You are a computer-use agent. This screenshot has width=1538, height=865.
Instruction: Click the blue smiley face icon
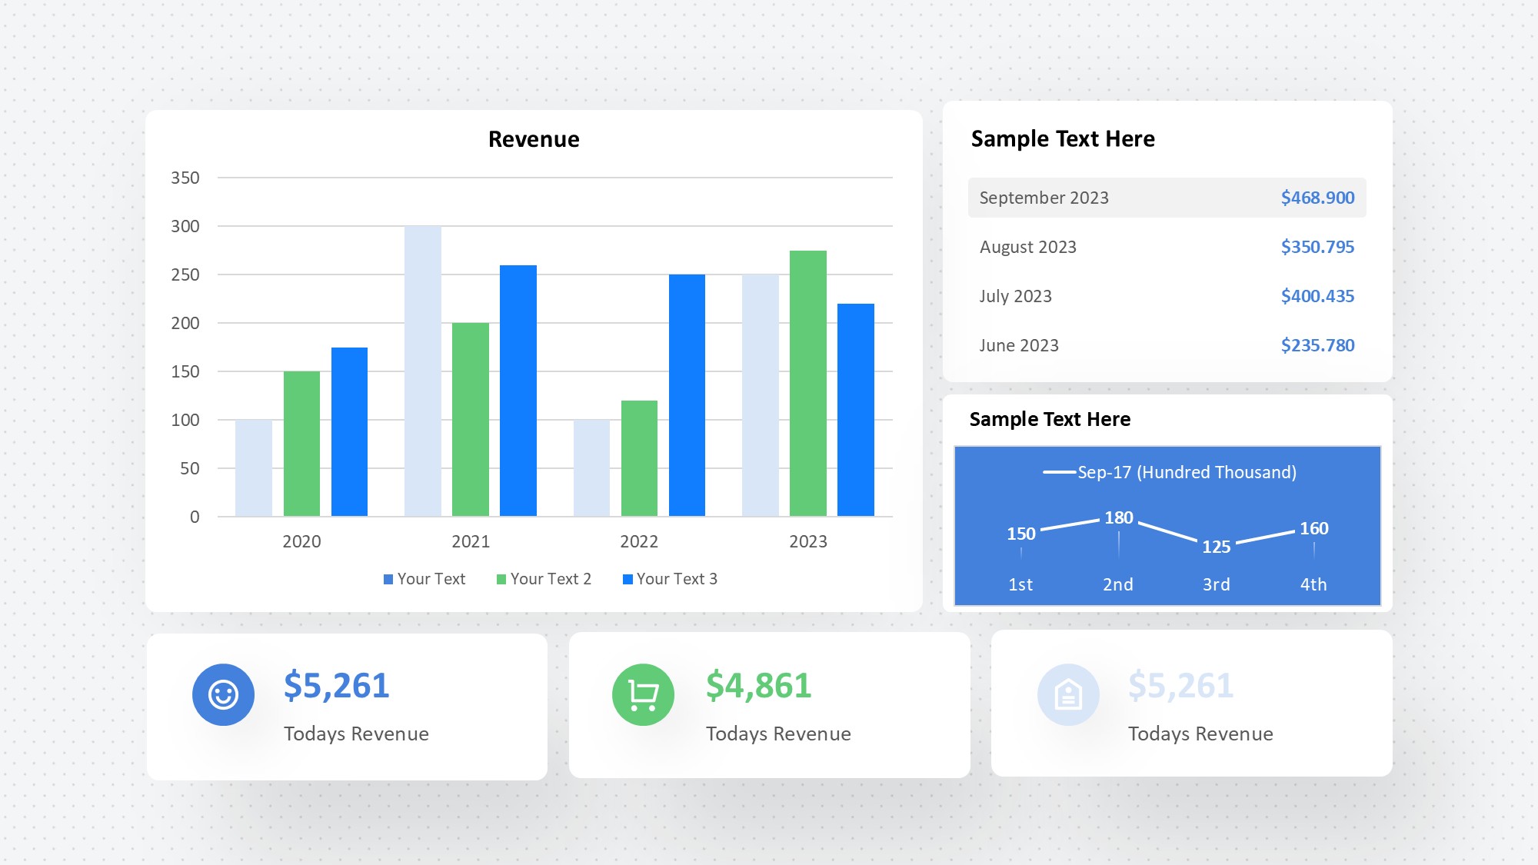[223, 694]
